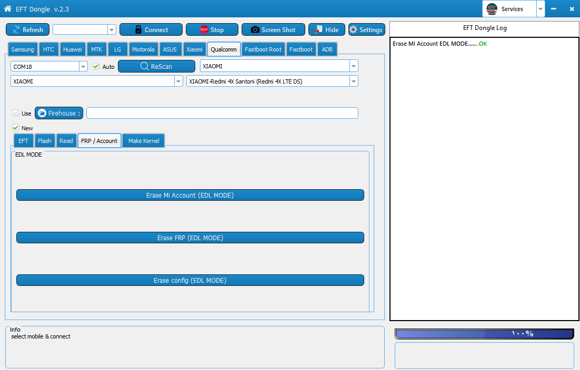This screenshot has width=580, height=370.
Task: Click the Erase Mi Account log line
Action: tap(439, 44)
